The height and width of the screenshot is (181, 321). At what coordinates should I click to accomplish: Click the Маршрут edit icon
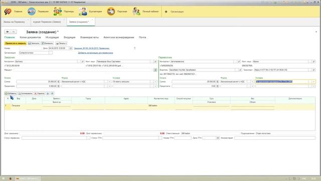coord(155,70)
